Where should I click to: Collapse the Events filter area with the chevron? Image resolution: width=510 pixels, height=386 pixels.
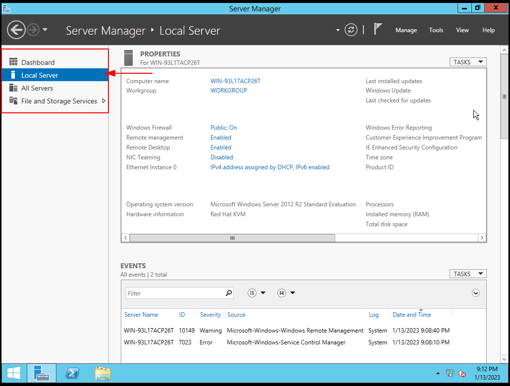pyautogui.click(x=475, y=293)
